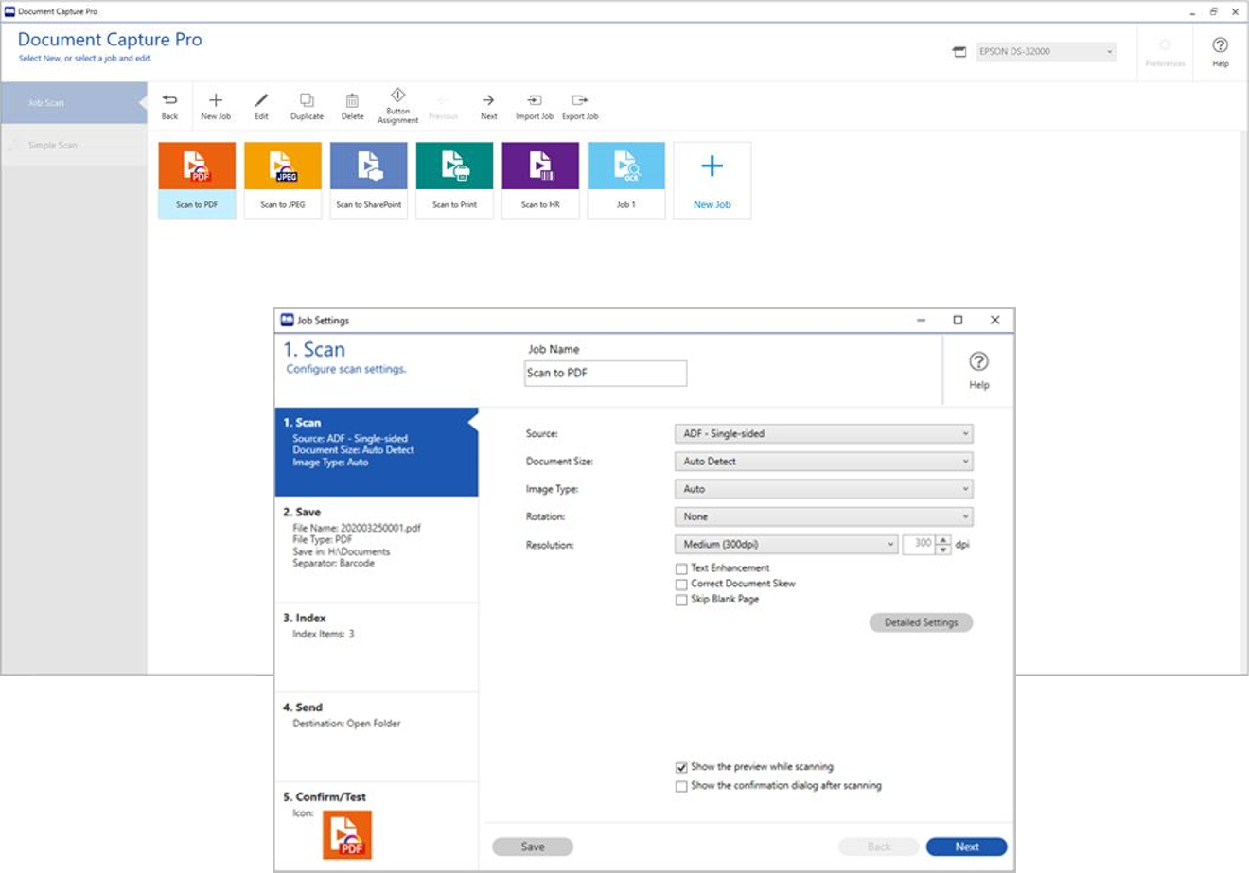Select the Scan to PDF job tile
This screenshot has width=1249, height=873.
pyautogui.click(x=197, y=181)
